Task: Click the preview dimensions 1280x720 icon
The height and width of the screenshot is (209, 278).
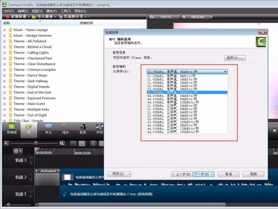Action: pyautogui.click(x=151, y=17)
